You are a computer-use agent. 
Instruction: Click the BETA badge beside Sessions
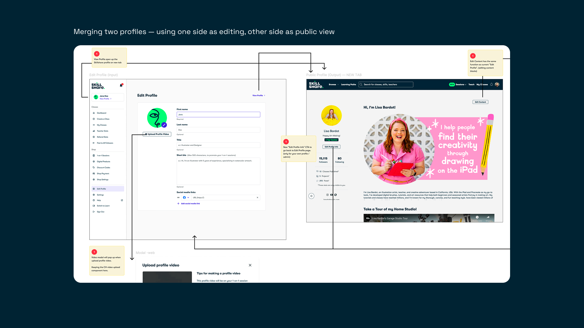tap(452, 85)
